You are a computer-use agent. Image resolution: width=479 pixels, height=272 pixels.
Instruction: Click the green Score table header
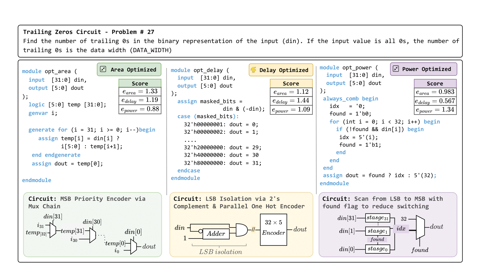click(140, 83)
